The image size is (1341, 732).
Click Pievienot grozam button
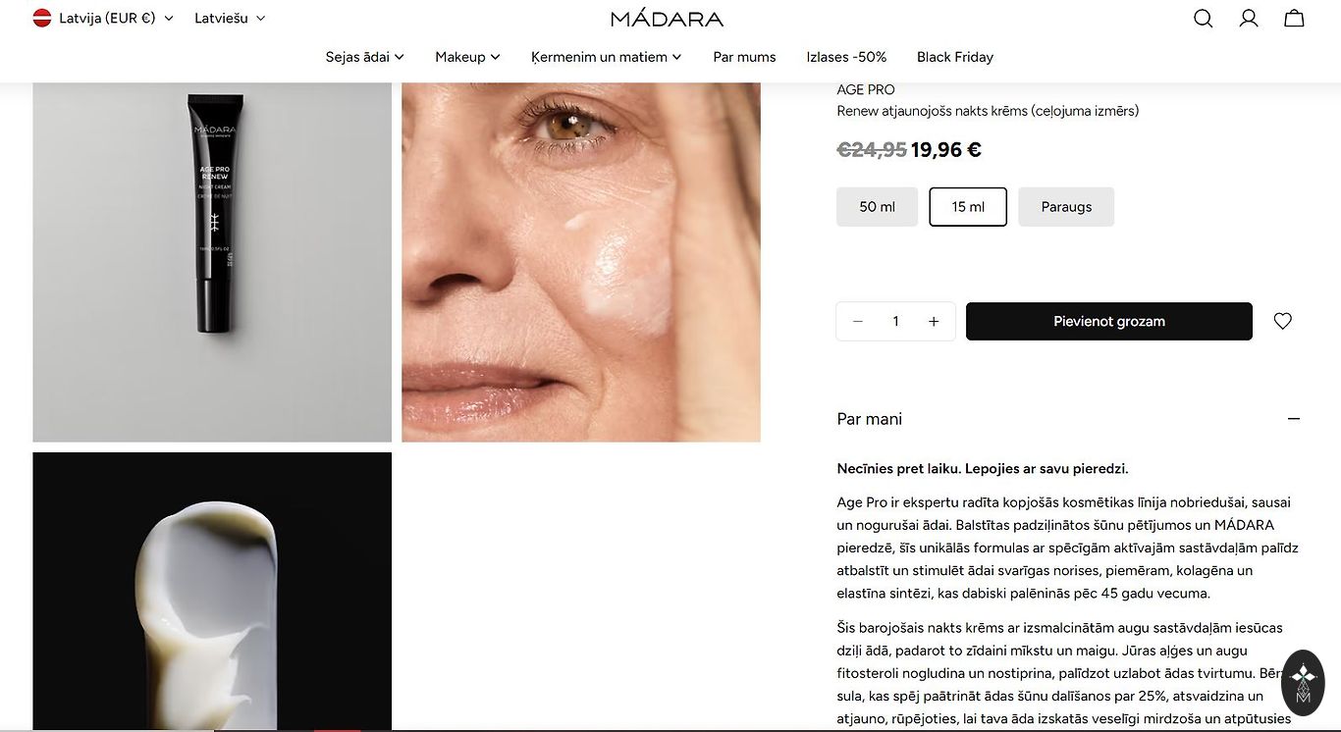[x=1109, y=322]
